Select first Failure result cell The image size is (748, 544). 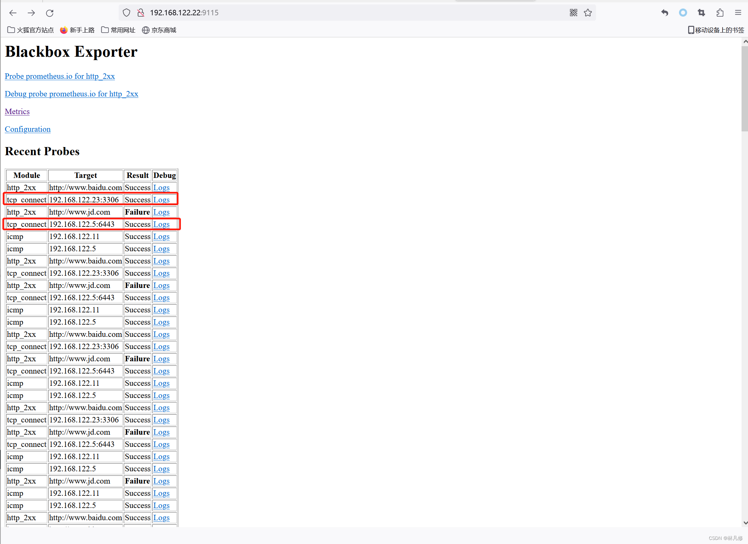coord(137,212)
